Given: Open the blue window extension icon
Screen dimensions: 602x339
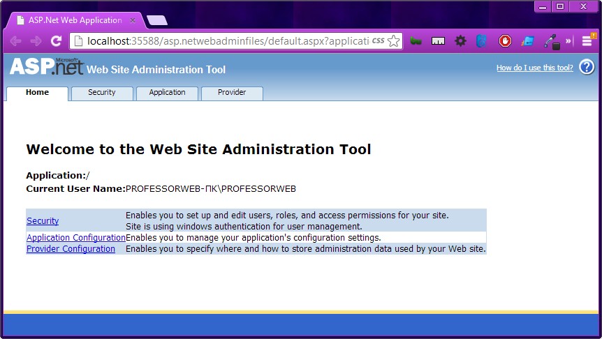Looking at the screenshot, I should pyautogui.click(x=528, y=40).
